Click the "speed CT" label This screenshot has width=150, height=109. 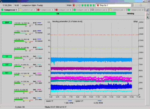(79, 101)
